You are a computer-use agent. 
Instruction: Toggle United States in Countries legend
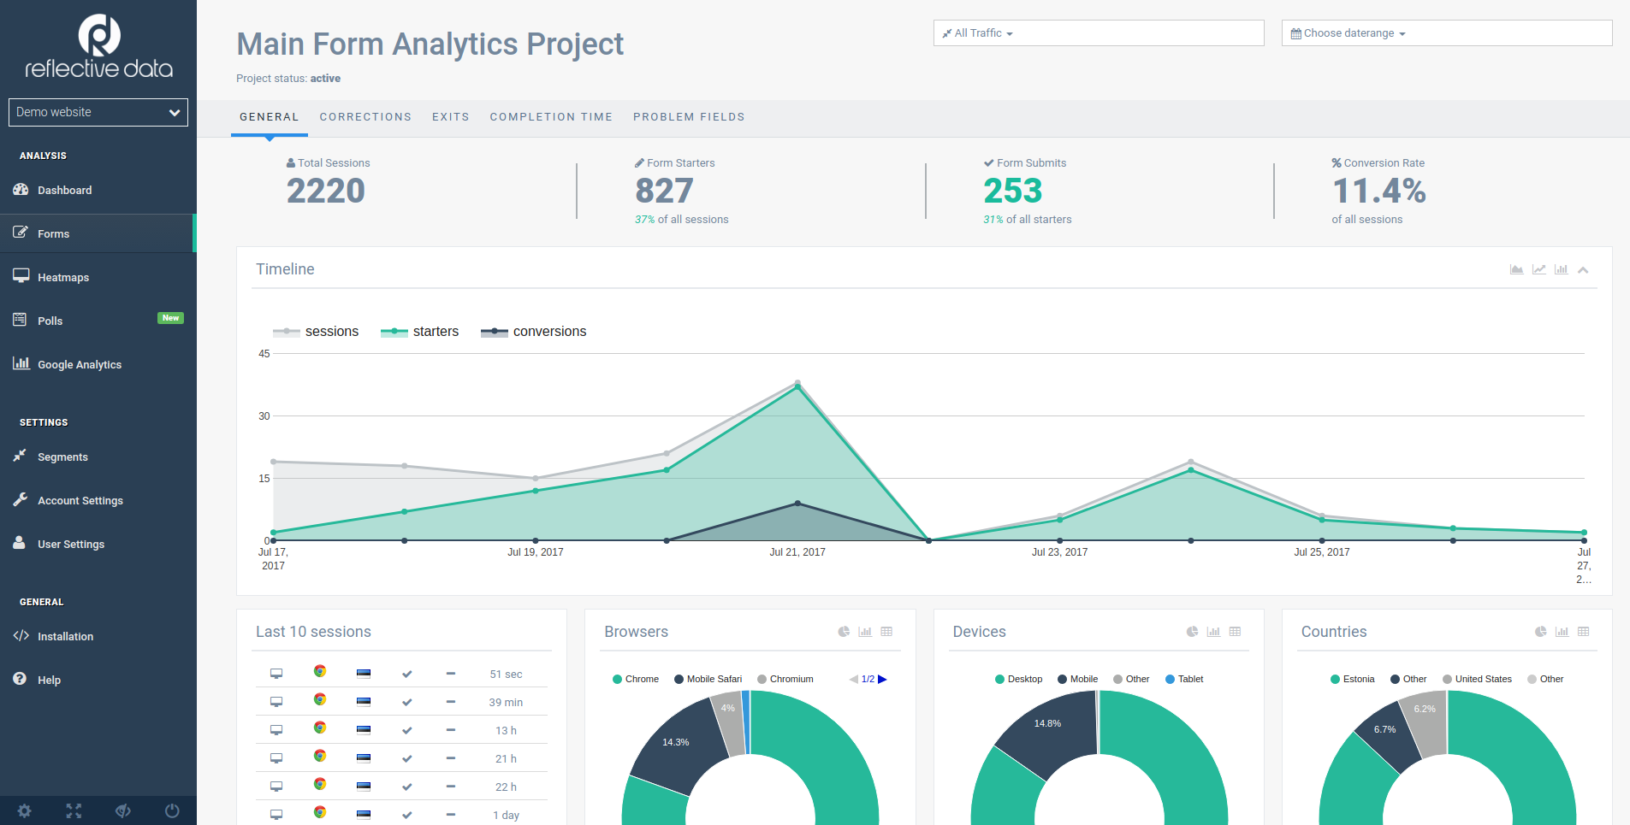(1477, 679)
